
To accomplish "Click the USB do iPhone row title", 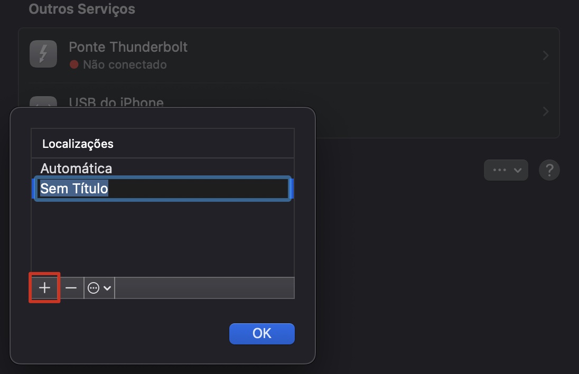I will [116, 103].
